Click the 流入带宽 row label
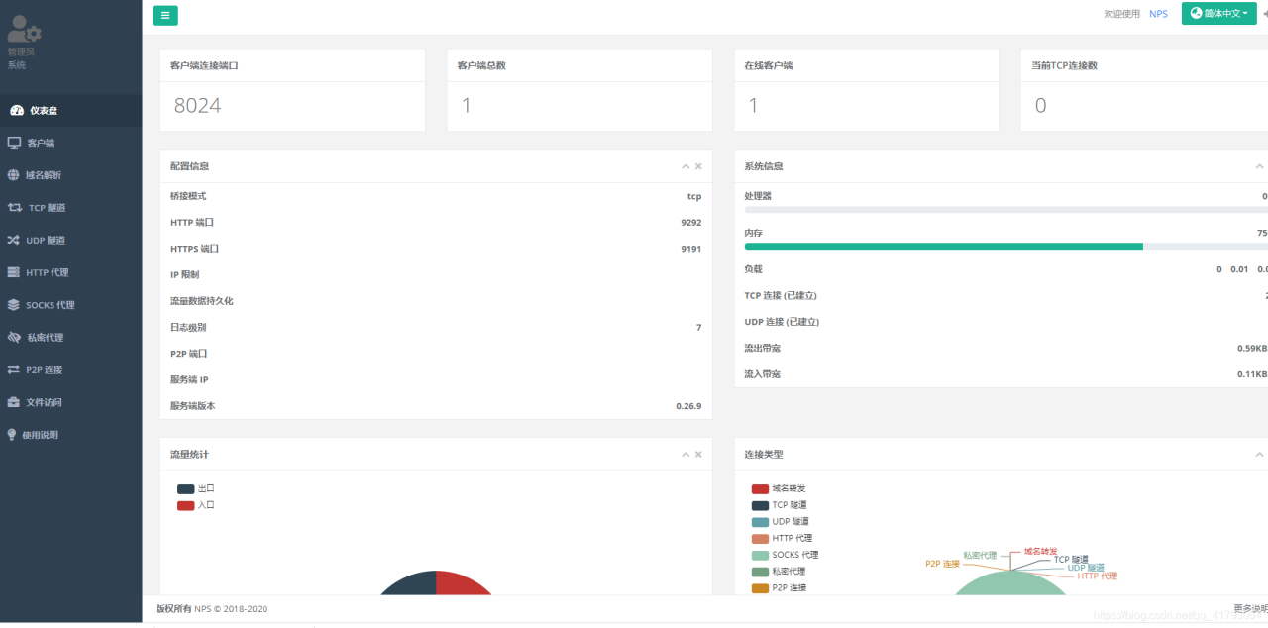 click(763, 374)
